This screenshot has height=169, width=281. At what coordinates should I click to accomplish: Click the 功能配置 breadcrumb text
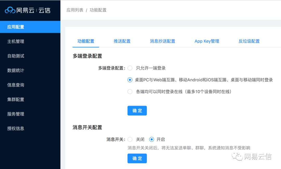point(98,10)
